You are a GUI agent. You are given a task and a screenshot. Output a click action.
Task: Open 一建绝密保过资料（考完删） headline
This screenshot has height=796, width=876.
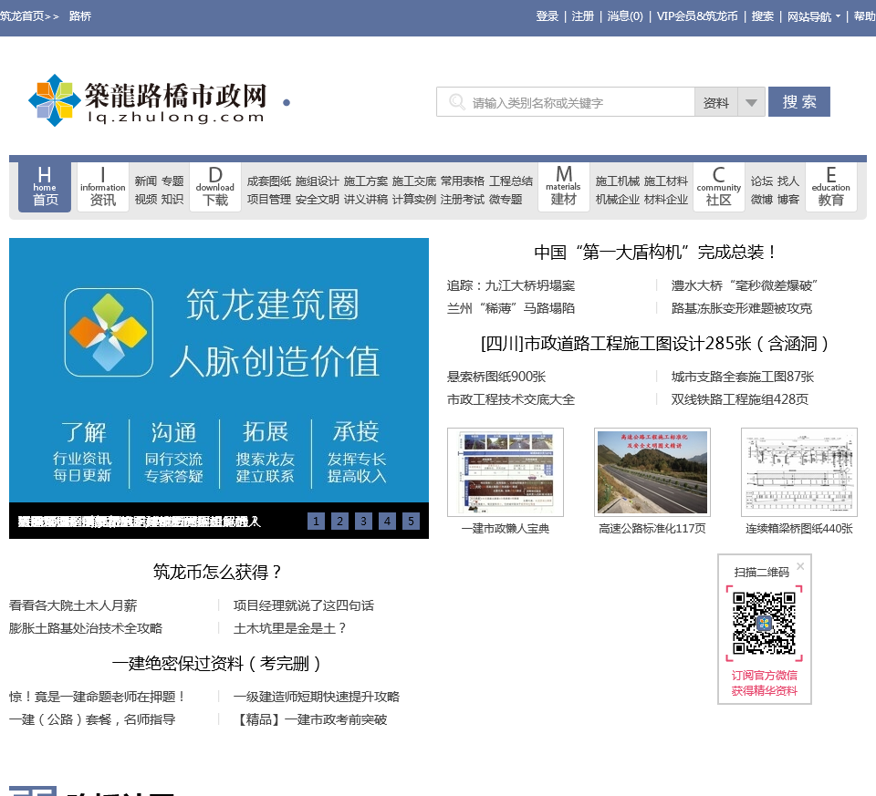218,664
